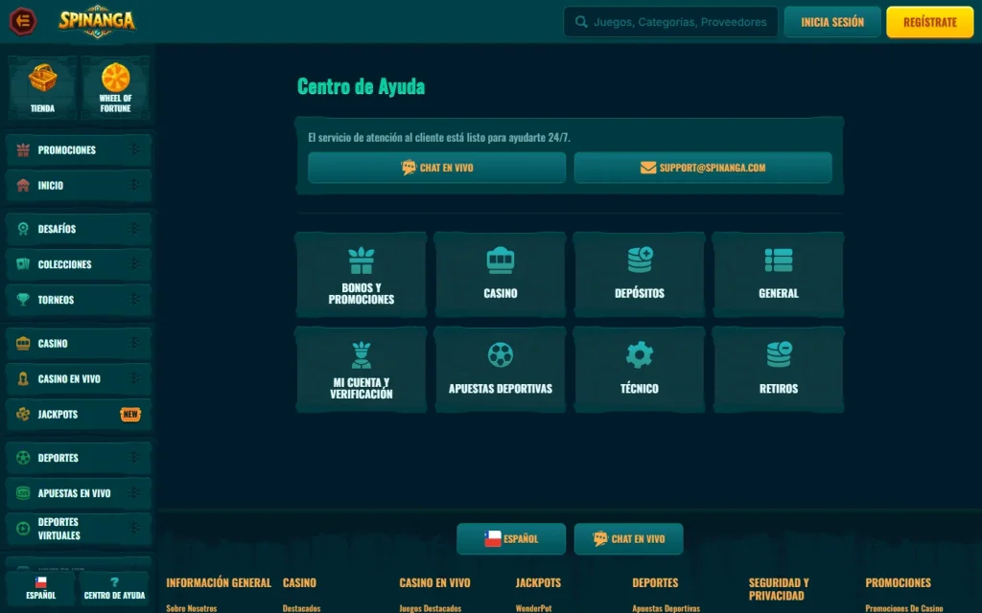The image size is (982, 613).
Task: Expand the Deportes sidebar arrow
Action: point(134,457)
